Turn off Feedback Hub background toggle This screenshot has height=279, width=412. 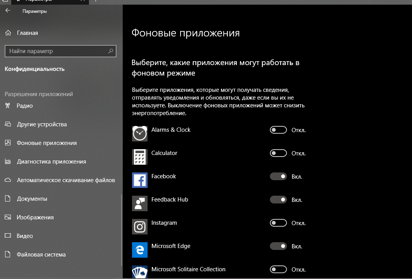click(x=278, y=200)
